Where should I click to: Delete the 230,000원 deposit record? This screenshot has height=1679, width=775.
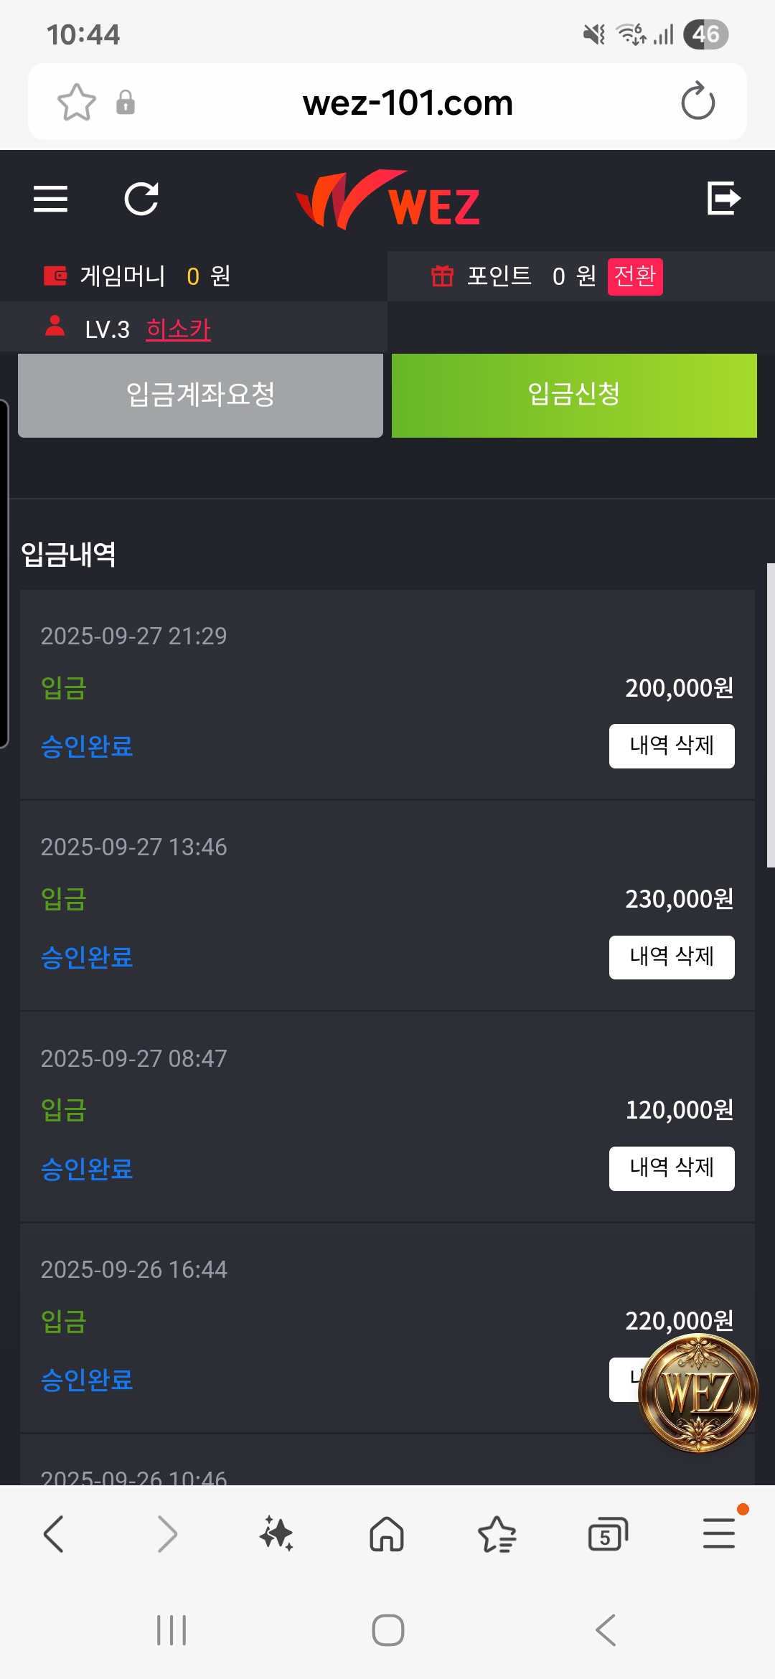pyautogui.click(x=671, y=957)
